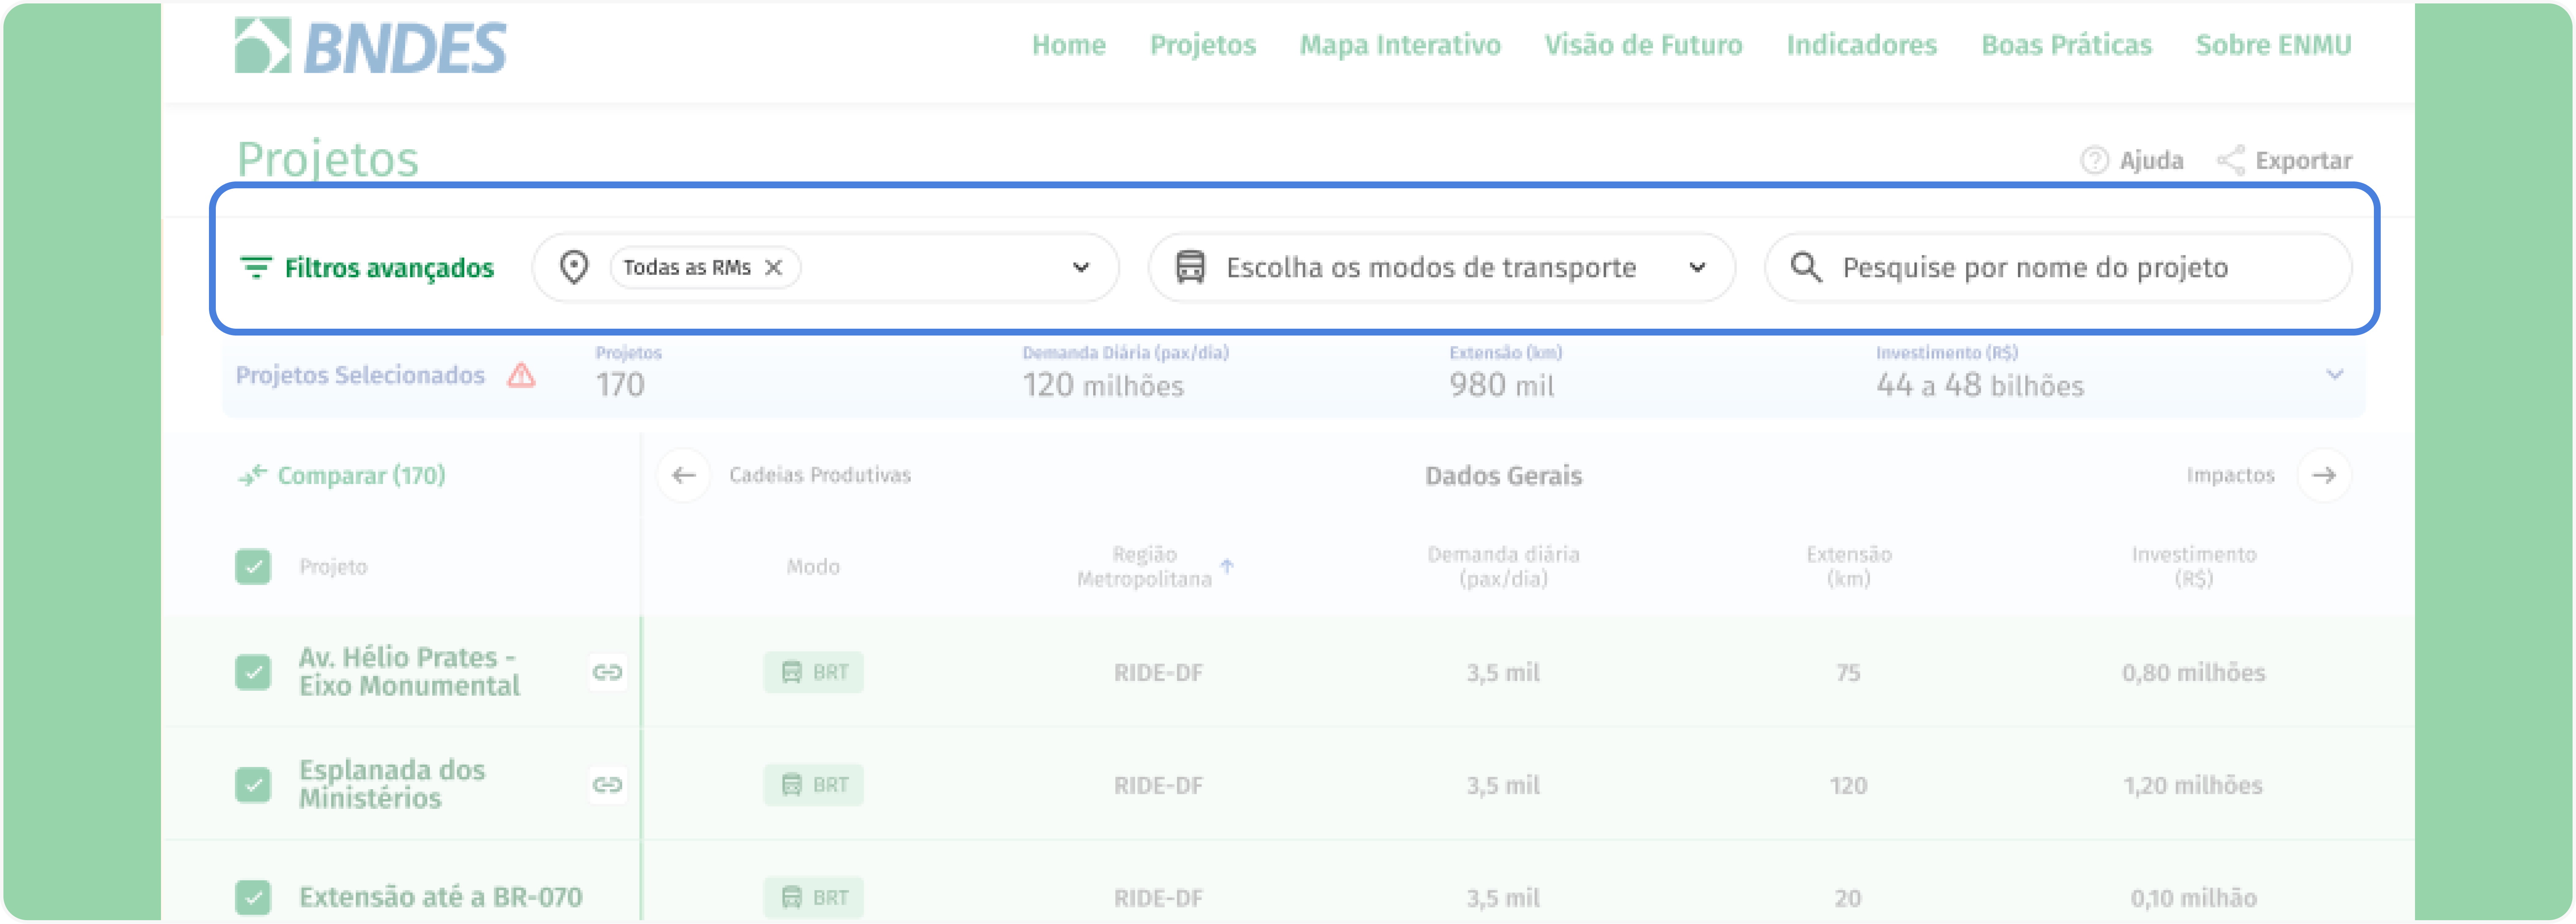The height and width of the screenshot is (924, 2576).
Task: Click the Comparar arrows icon
Action: pos(252,475)
